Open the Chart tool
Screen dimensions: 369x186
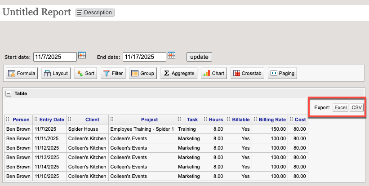coord(214,73)
